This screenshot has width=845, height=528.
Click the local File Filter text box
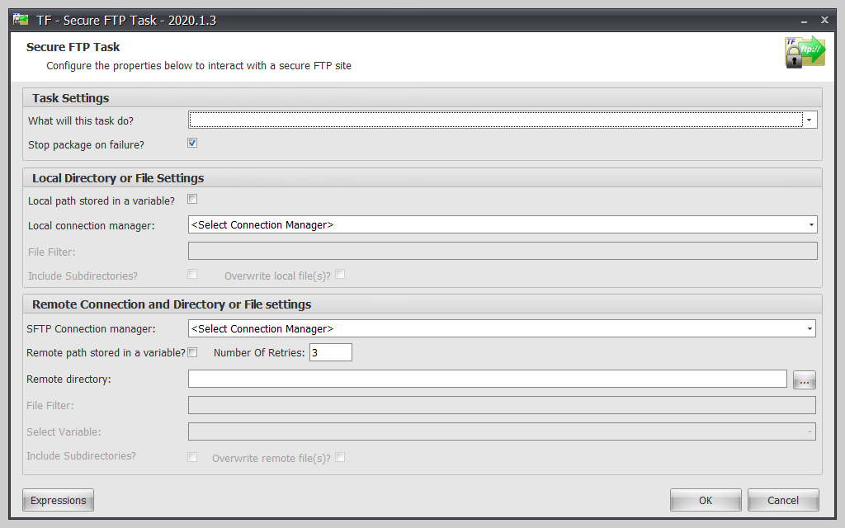tap(502, 251)
